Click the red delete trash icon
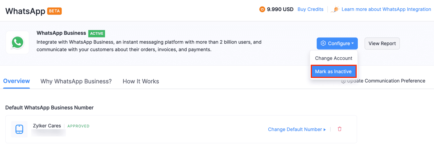434x146 pixels. [340, 129]
